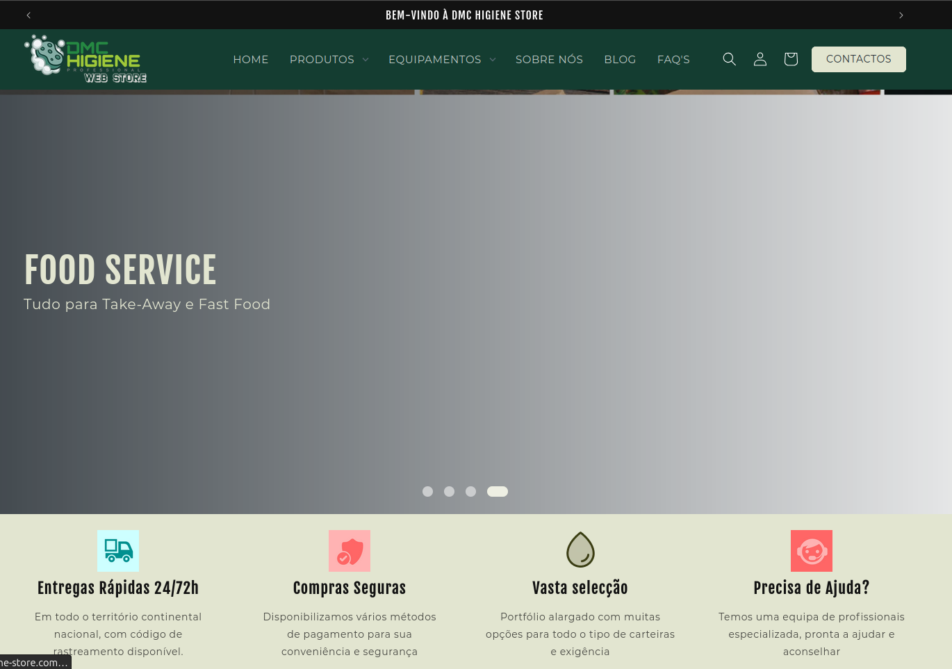Show next announcement with right arrow
This screenshot has width=952, height=669.
pos(901,15)
